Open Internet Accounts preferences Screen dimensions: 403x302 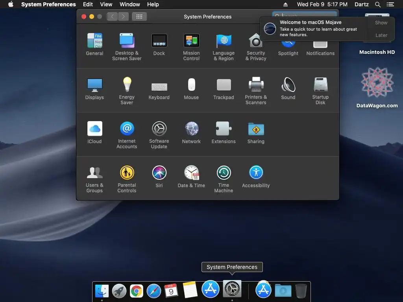coord(127,135)
